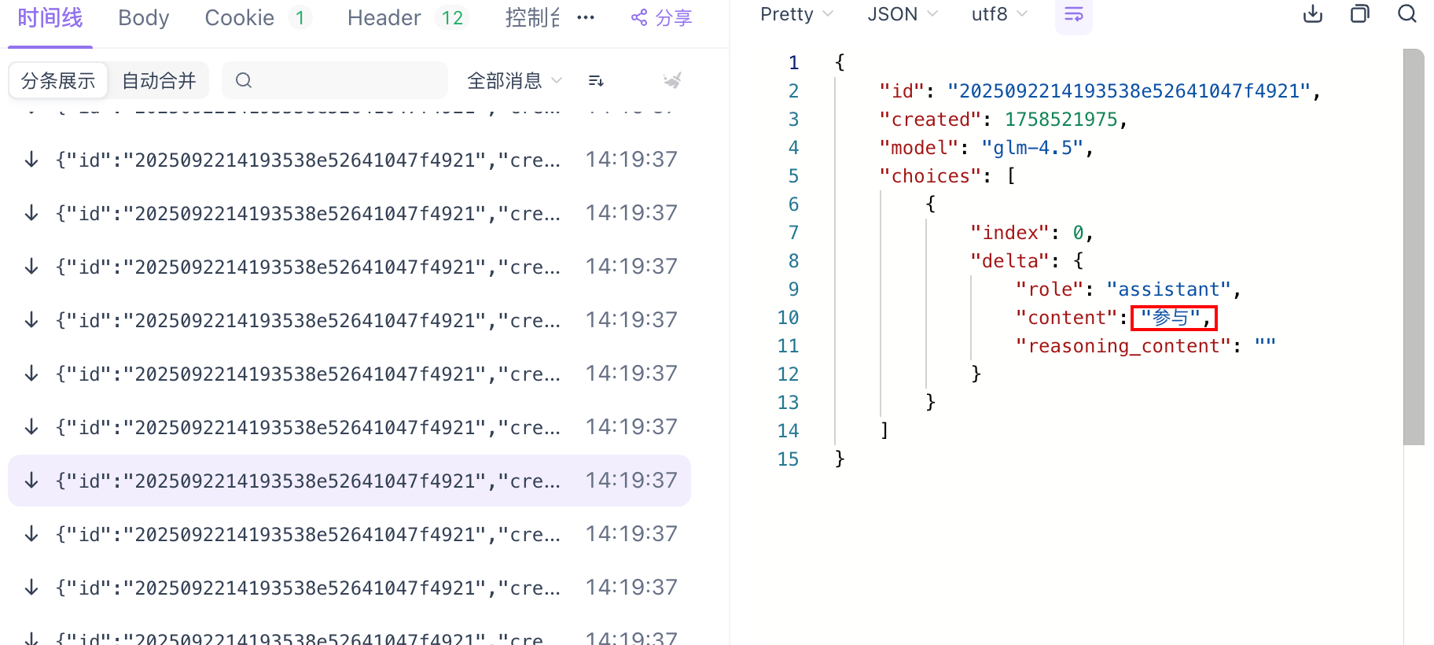Open the more tabs ellipsis menu
Screen dimensions: 1434x645
click(586, 18)
